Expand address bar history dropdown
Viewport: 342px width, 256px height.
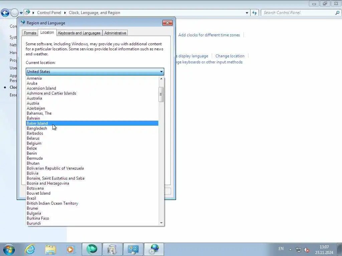point(247,13)
